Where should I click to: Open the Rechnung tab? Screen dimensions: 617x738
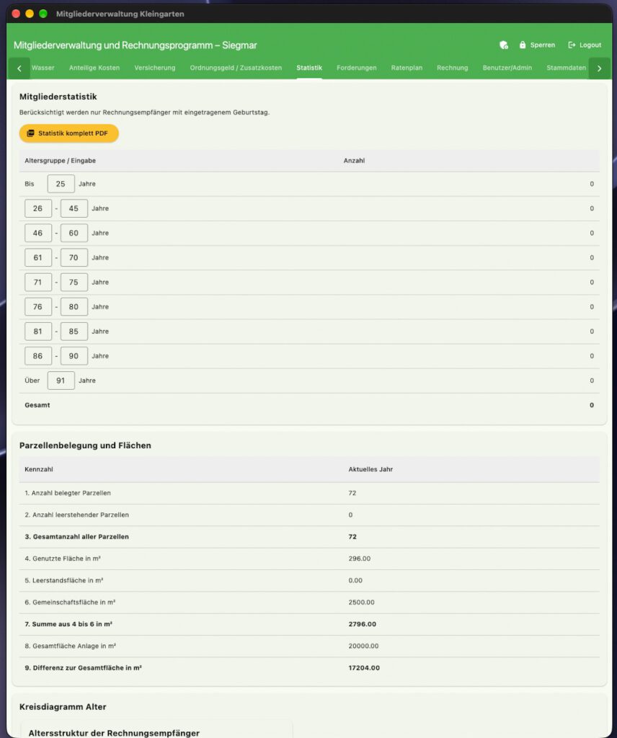coord(452,68)
